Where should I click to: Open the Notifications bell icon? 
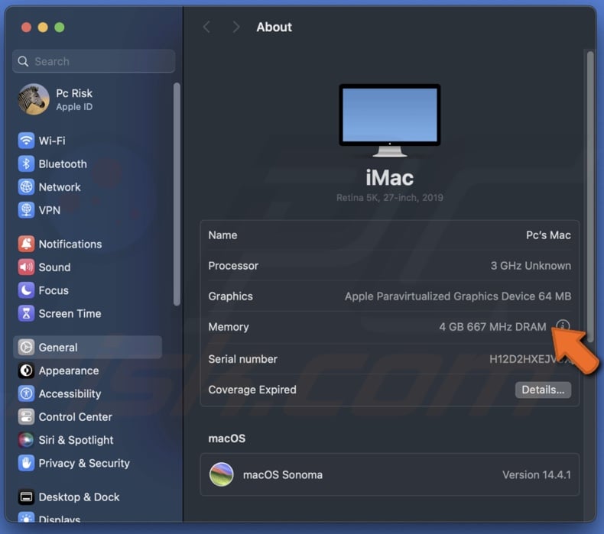click(x=26, y=244)
